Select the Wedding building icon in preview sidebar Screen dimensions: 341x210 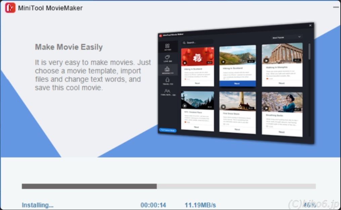(167, 70)
